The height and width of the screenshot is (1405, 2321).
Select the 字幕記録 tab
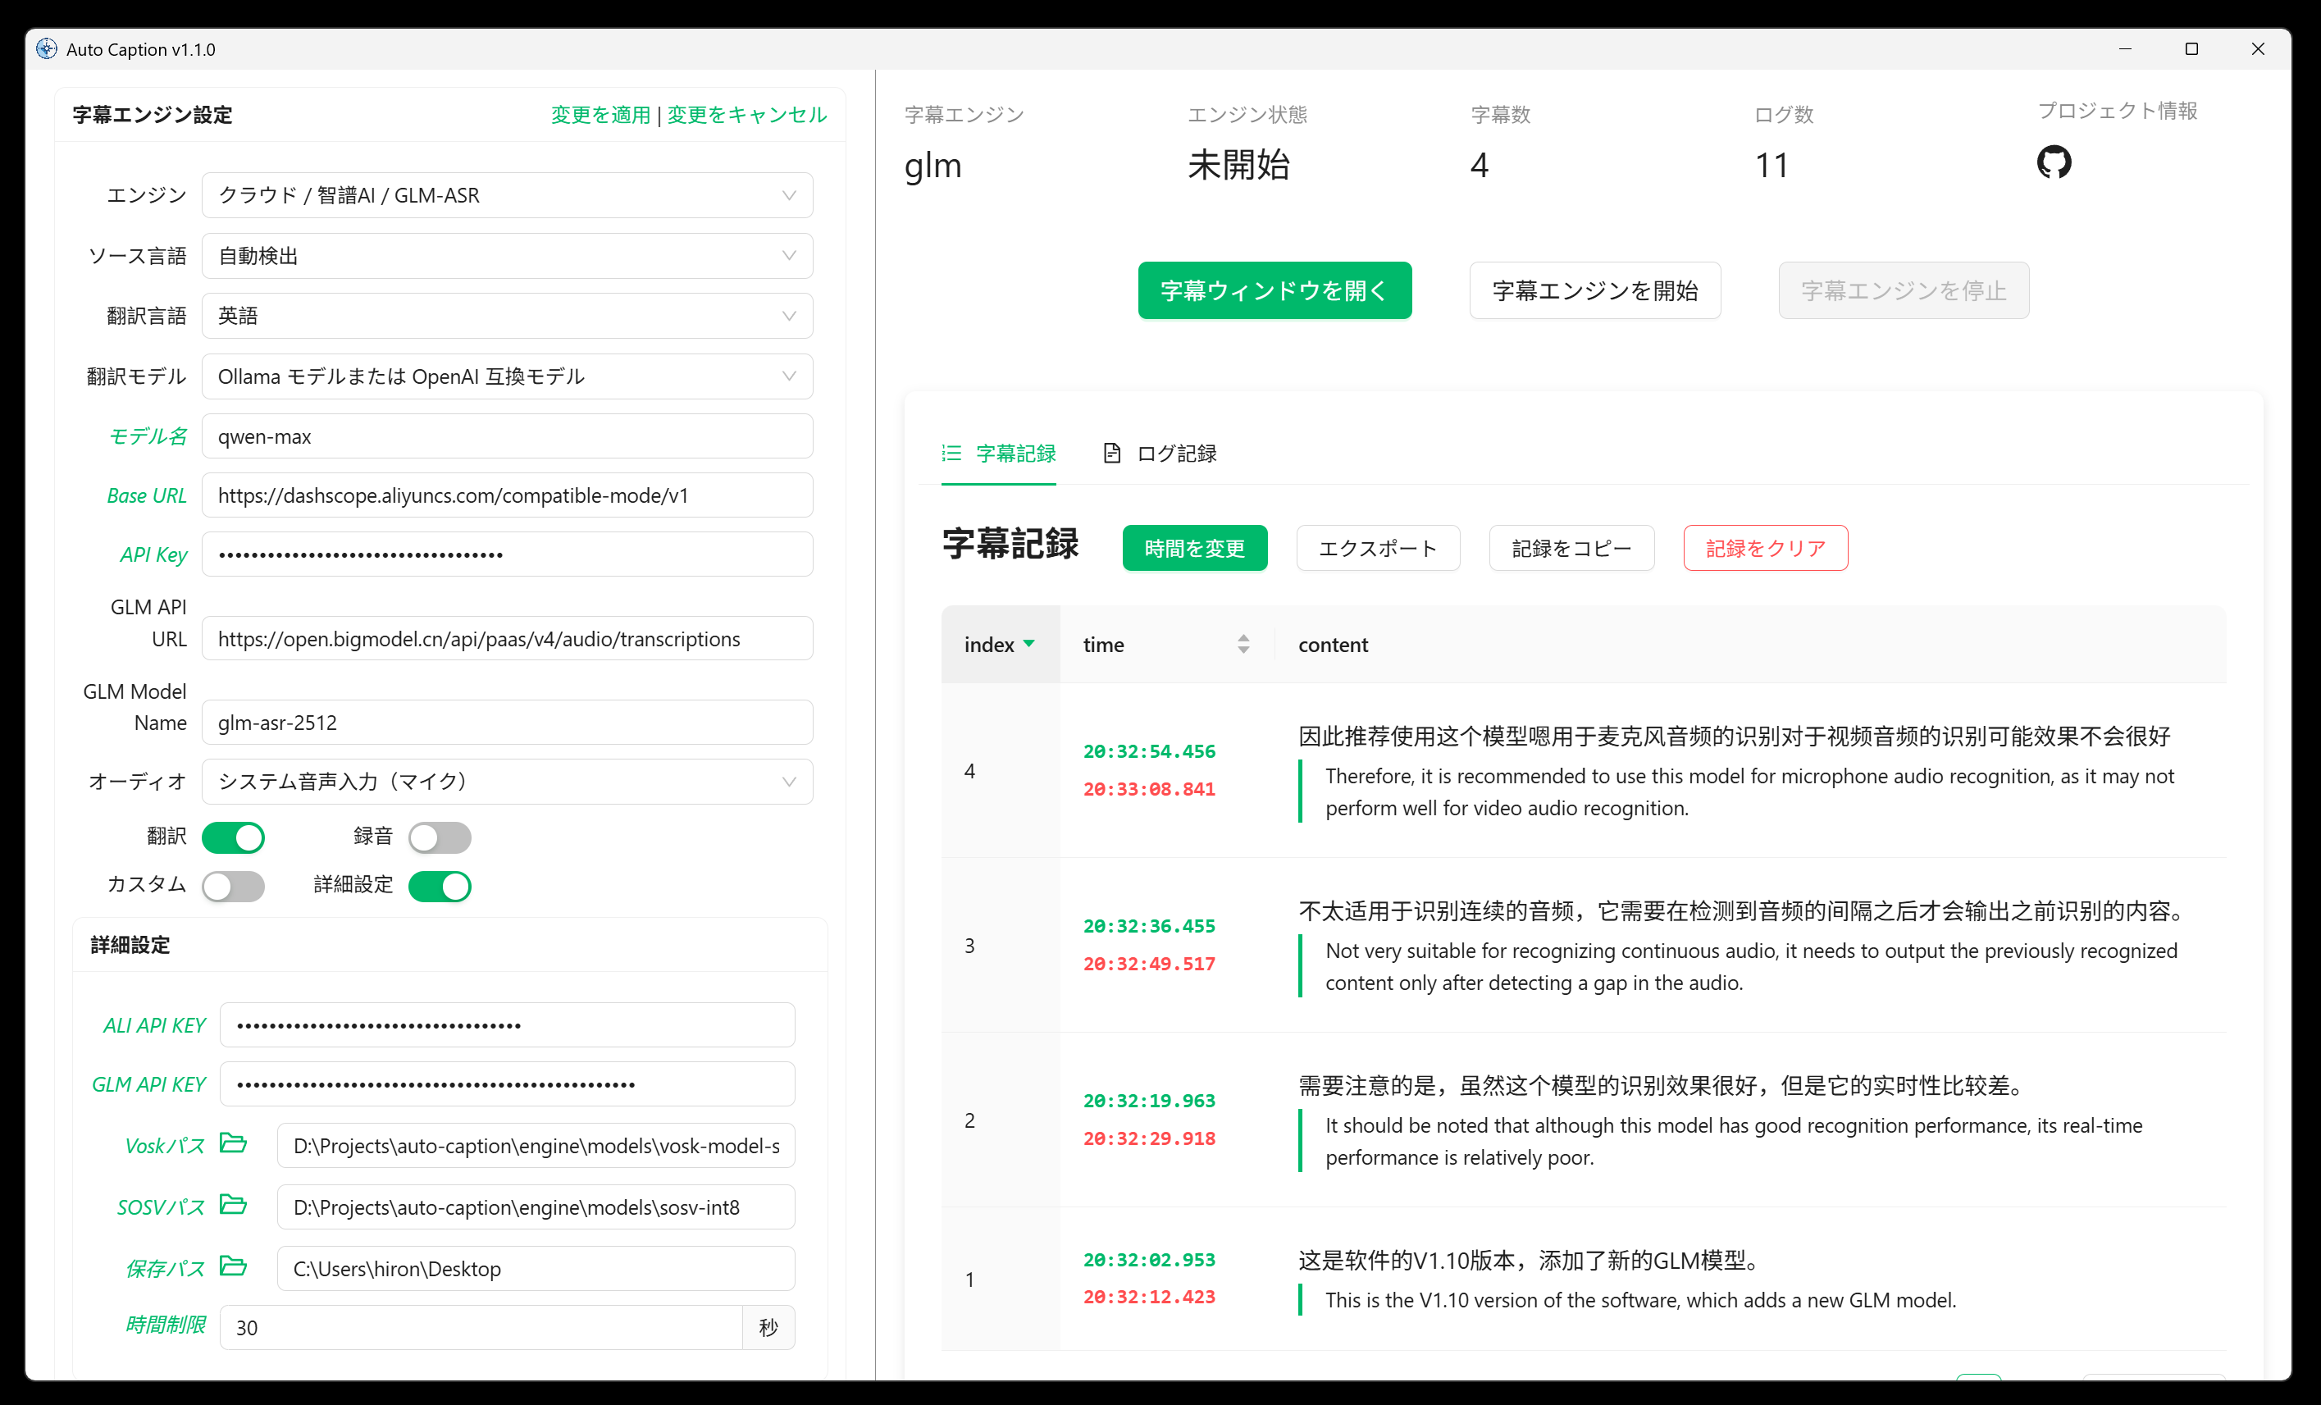click(x=1015, y=454)
